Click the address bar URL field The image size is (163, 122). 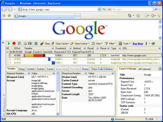pos(60,9)
